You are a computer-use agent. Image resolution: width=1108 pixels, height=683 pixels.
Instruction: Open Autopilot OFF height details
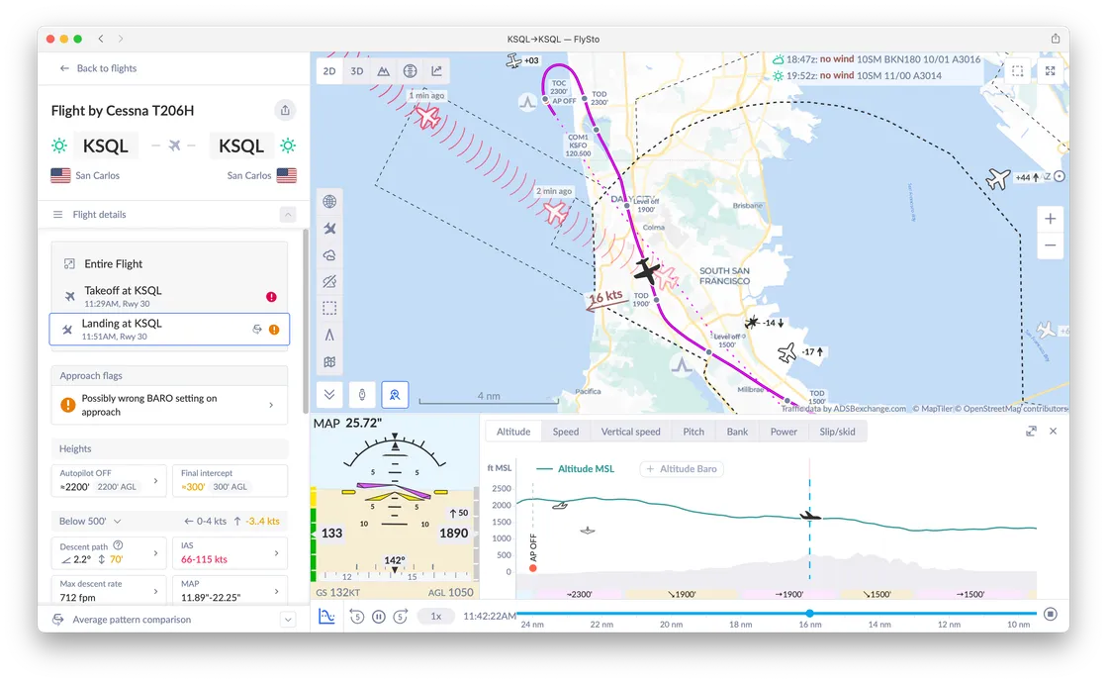click(x=109, y=481)
